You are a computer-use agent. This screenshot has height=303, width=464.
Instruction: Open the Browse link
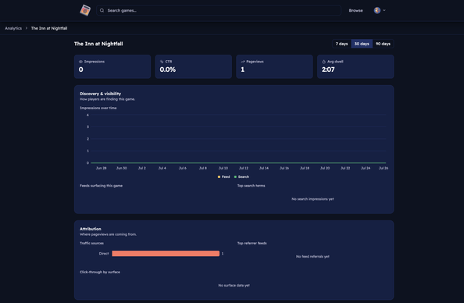pyautogui.click(x=355, y=10)
